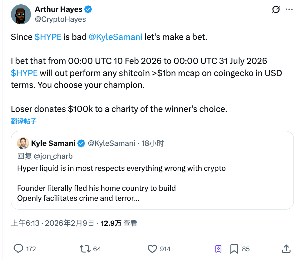Click the share upload icon
Image resolution: width=296 pixels, height=260 pixels.
click(286, 248)
